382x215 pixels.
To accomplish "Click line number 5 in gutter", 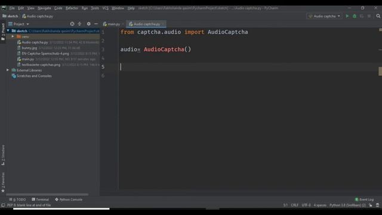I will coord(103,66).
